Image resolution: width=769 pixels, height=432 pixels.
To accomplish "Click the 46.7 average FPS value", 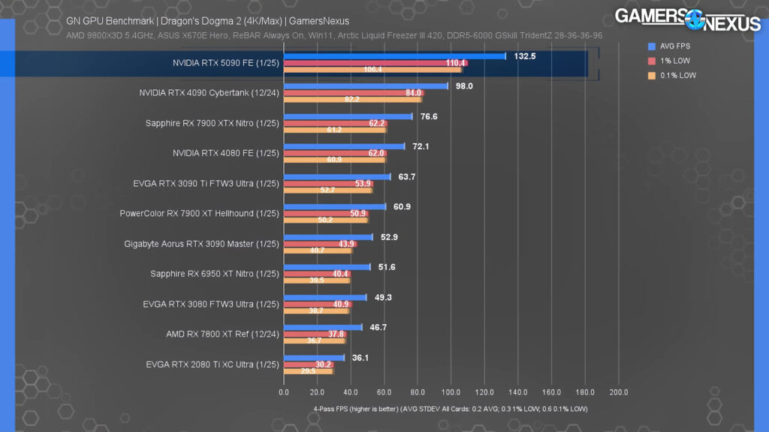I will 378,327.
